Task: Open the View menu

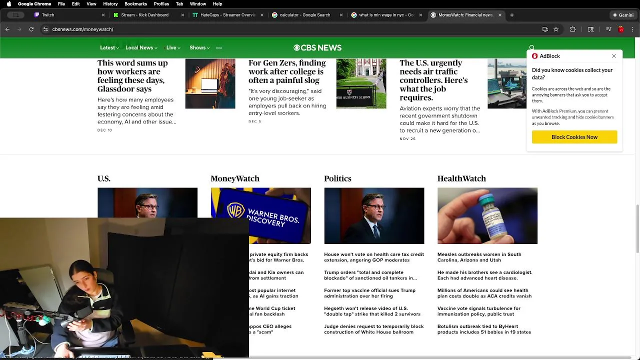Action: click(x=91, y=4)
